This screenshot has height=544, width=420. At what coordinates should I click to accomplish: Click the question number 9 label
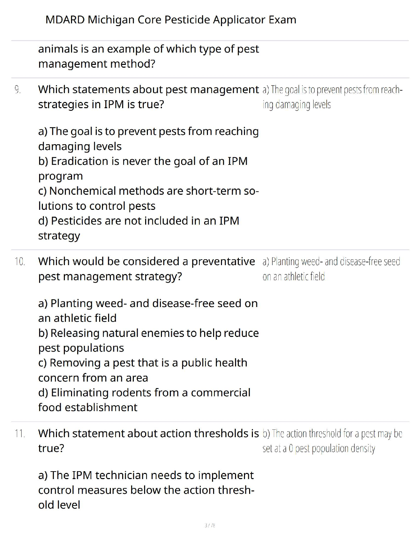(x=18, y=90)
